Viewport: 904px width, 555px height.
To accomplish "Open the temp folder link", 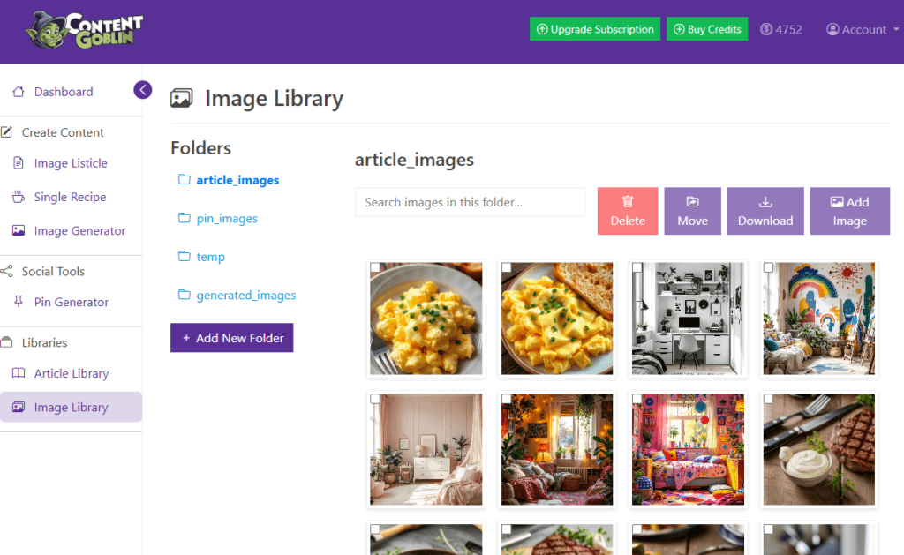I will point(210,257).
